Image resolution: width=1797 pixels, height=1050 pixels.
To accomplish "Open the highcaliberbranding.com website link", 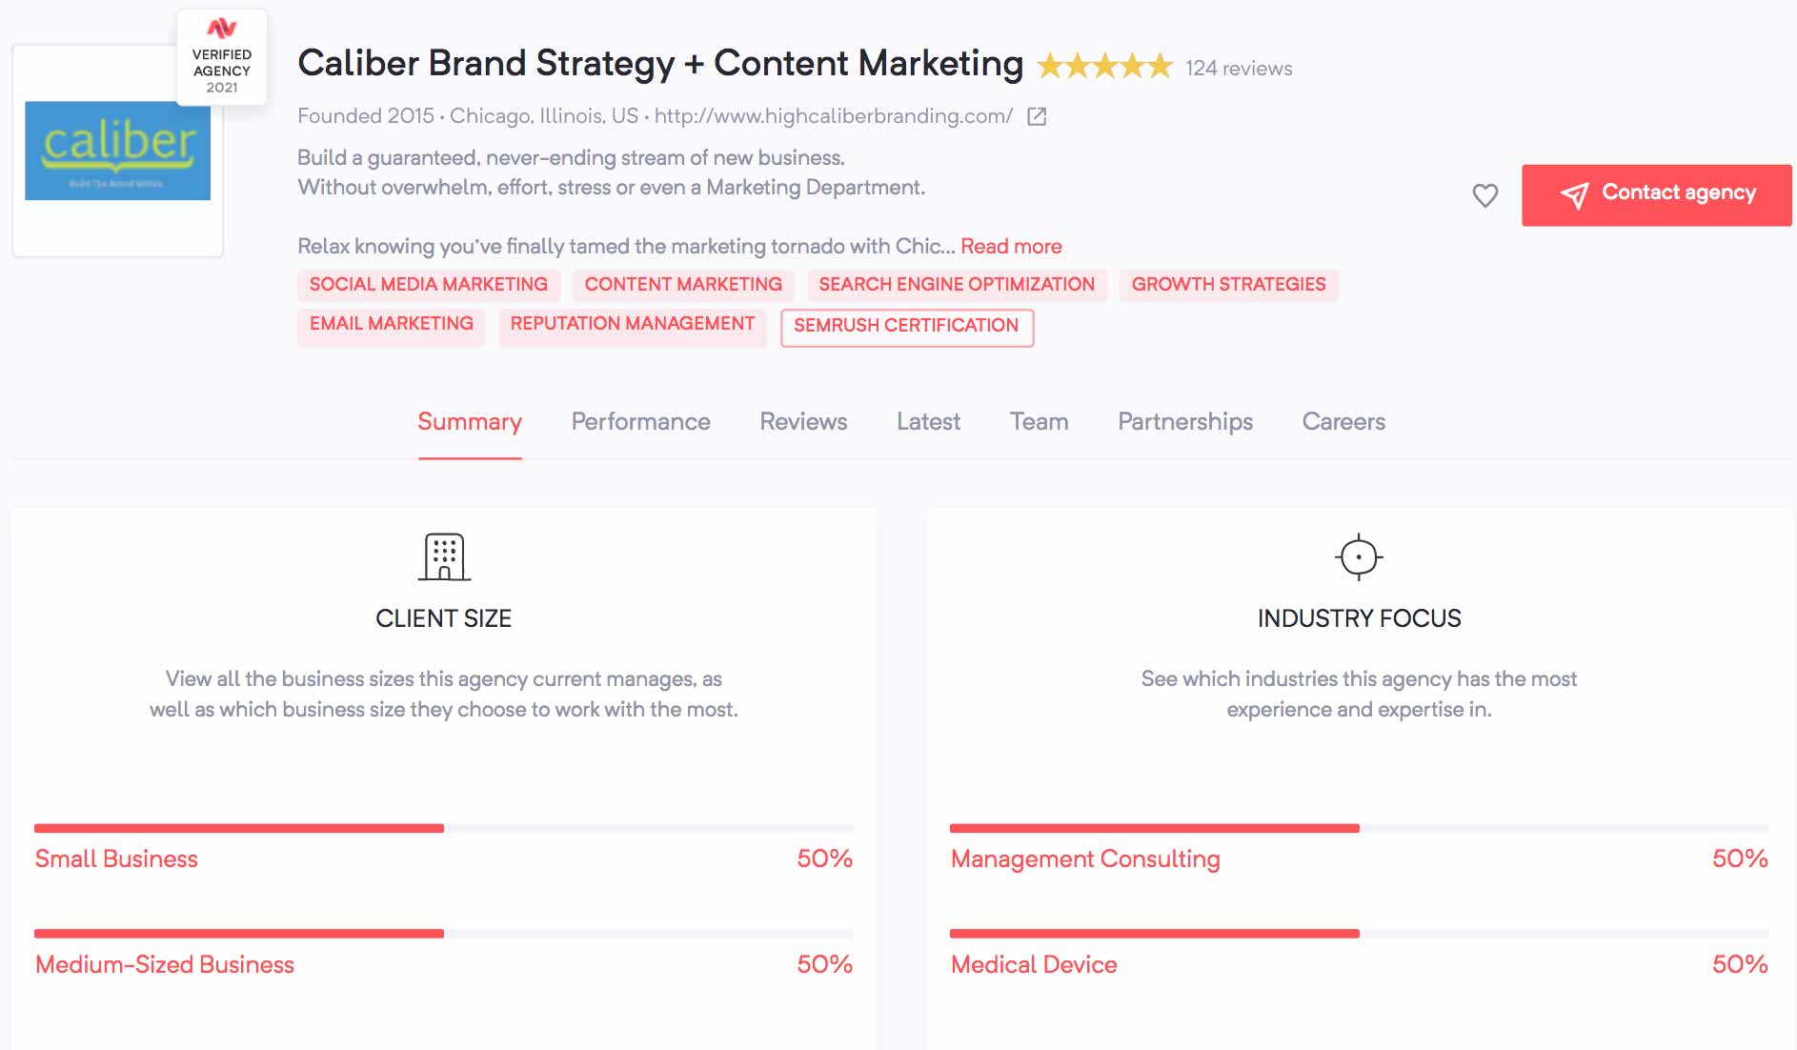I will tap(834, 116).
